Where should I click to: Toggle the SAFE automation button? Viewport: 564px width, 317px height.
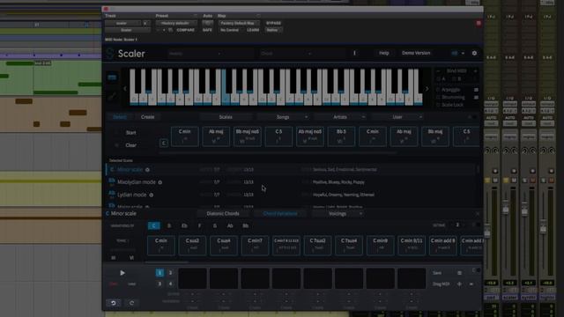coord(207,30)
